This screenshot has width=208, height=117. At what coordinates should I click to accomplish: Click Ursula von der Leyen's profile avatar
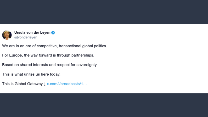7,35
